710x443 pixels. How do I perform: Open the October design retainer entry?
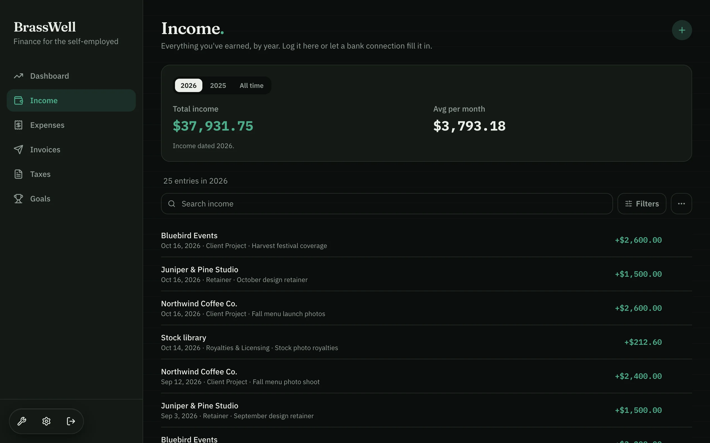[x=426, y=274]
